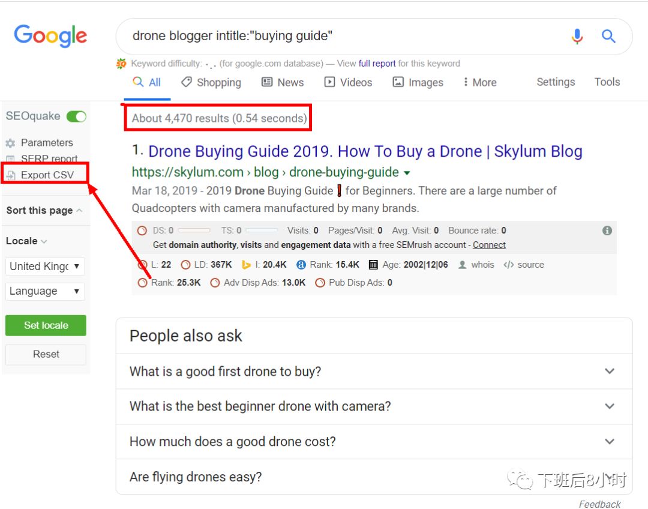The width and height of the screenshot is (648, 509).
Task: Click the DS score progress bar
Action: coord(194,230)
